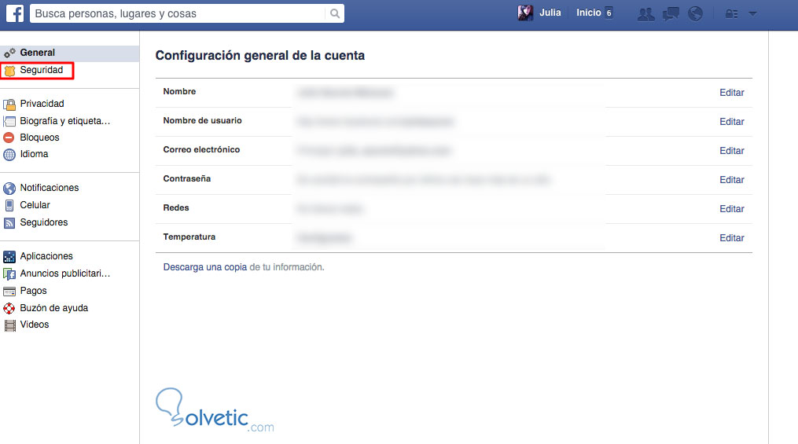The width and height of the screenshot is (798, 444).
Task: Click the search magnifier icon
Action: 334,13
